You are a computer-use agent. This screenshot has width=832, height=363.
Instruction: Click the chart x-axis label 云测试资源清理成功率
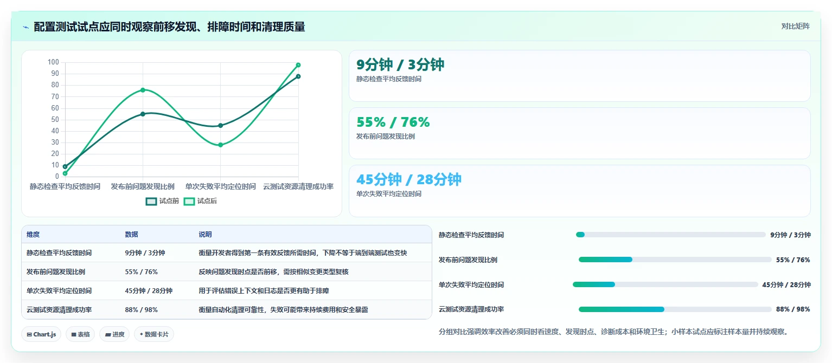(298, 186)
